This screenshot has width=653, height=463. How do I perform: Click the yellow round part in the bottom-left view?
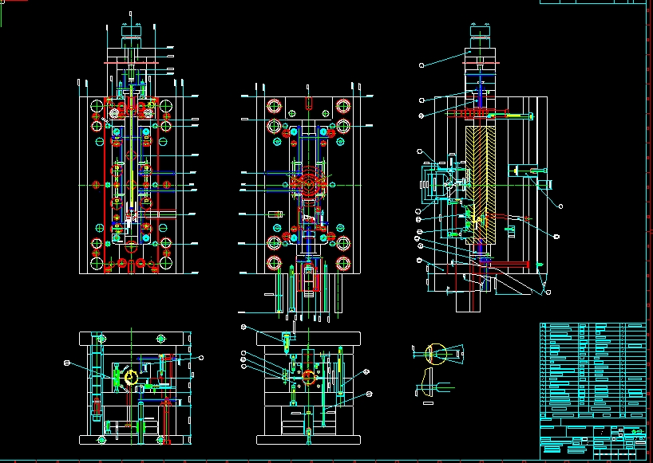point(131,378)
